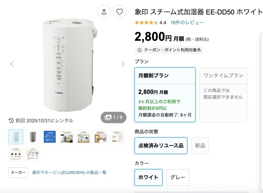
Task: Open the 1 / 9 image gallery counter
Action: pyautogui.click(x=113, y=117)
